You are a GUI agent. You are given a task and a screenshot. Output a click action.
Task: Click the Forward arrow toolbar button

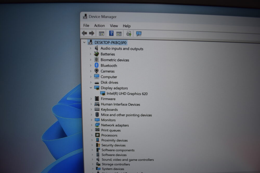92,33
